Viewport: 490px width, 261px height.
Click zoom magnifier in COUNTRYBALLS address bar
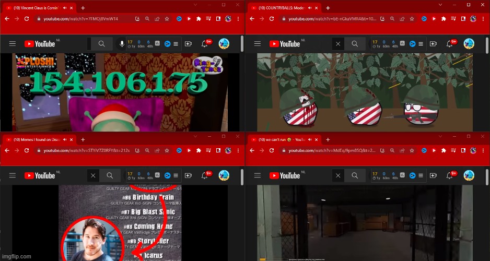tap(392, 19)
